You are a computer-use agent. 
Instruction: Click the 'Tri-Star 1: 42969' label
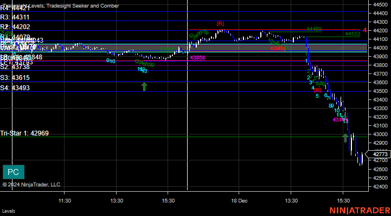click(24, 133)
